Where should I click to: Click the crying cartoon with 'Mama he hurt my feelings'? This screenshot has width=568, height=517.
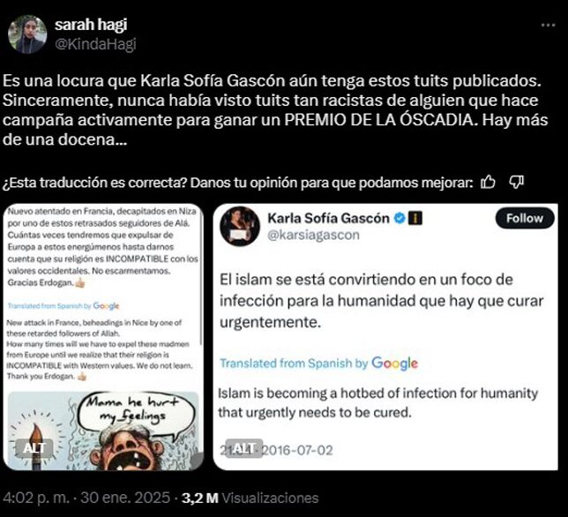103,431
